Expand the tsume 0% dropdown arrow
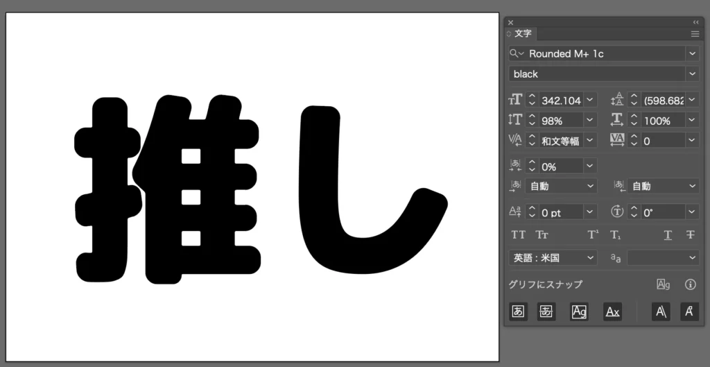This screenshot has width=710, height=367. (590, 166)
